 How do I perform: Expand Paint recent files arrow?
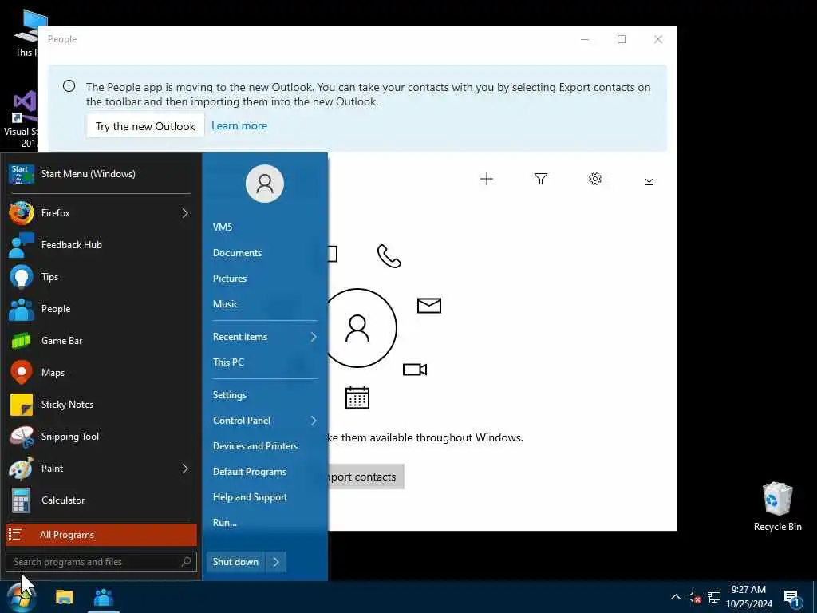pyautogui.click(x=185, y=468)
